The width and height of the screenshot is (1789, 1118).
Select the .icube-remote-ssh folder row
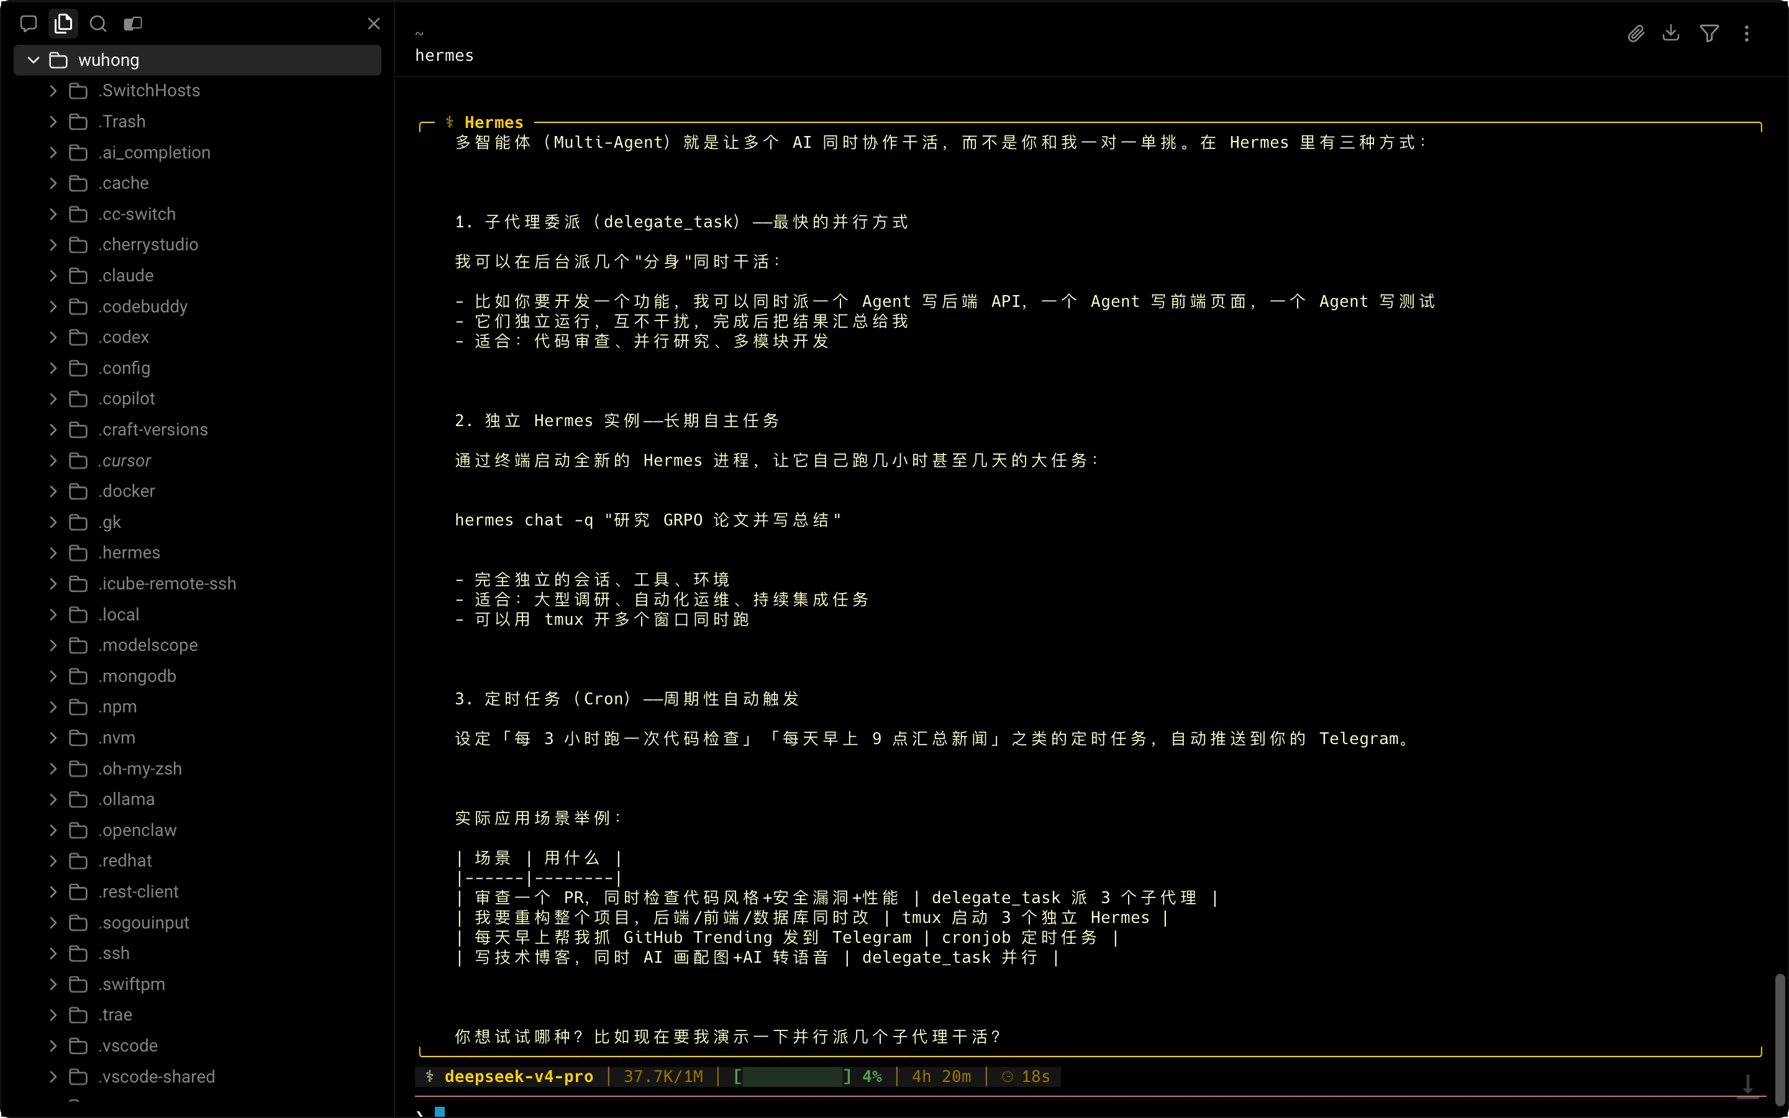coord(198,583)
